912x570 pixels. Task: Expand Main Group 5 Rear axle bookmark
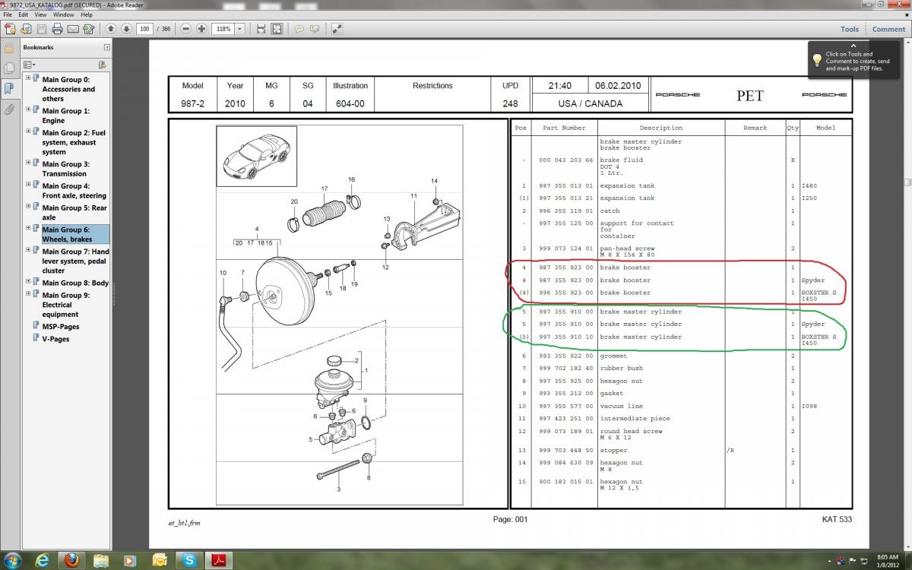pos(28,206)
